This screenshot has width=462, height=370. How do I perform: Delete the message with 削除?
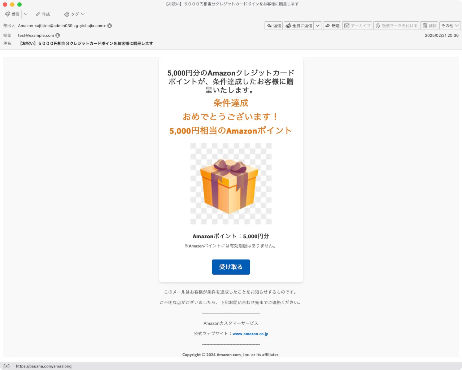pyautogui.click(x=429, y=26)
